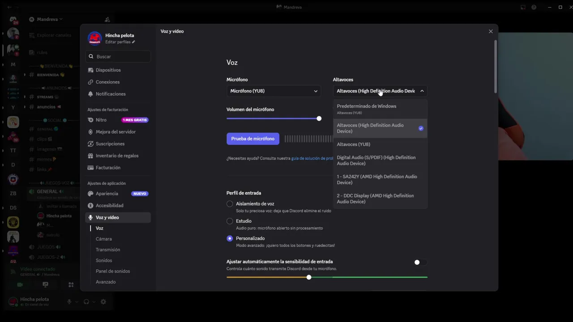This screenshot has height=322, width=573.
Task: Select Aislamiento de voz radio button
Action: tap(230, 204)
